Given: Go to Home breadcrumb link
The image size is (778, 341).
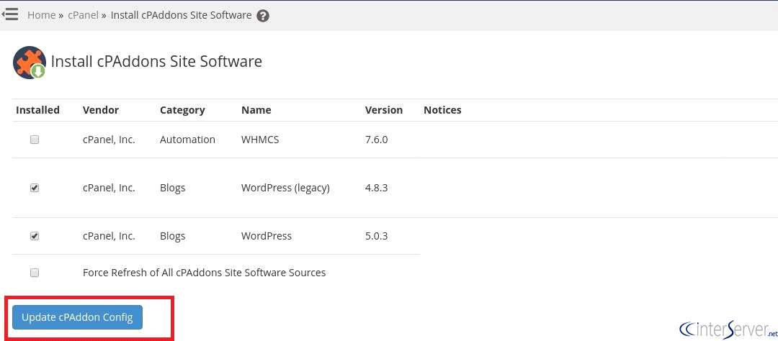Looking at the screenshot, I should coord(41,15).
